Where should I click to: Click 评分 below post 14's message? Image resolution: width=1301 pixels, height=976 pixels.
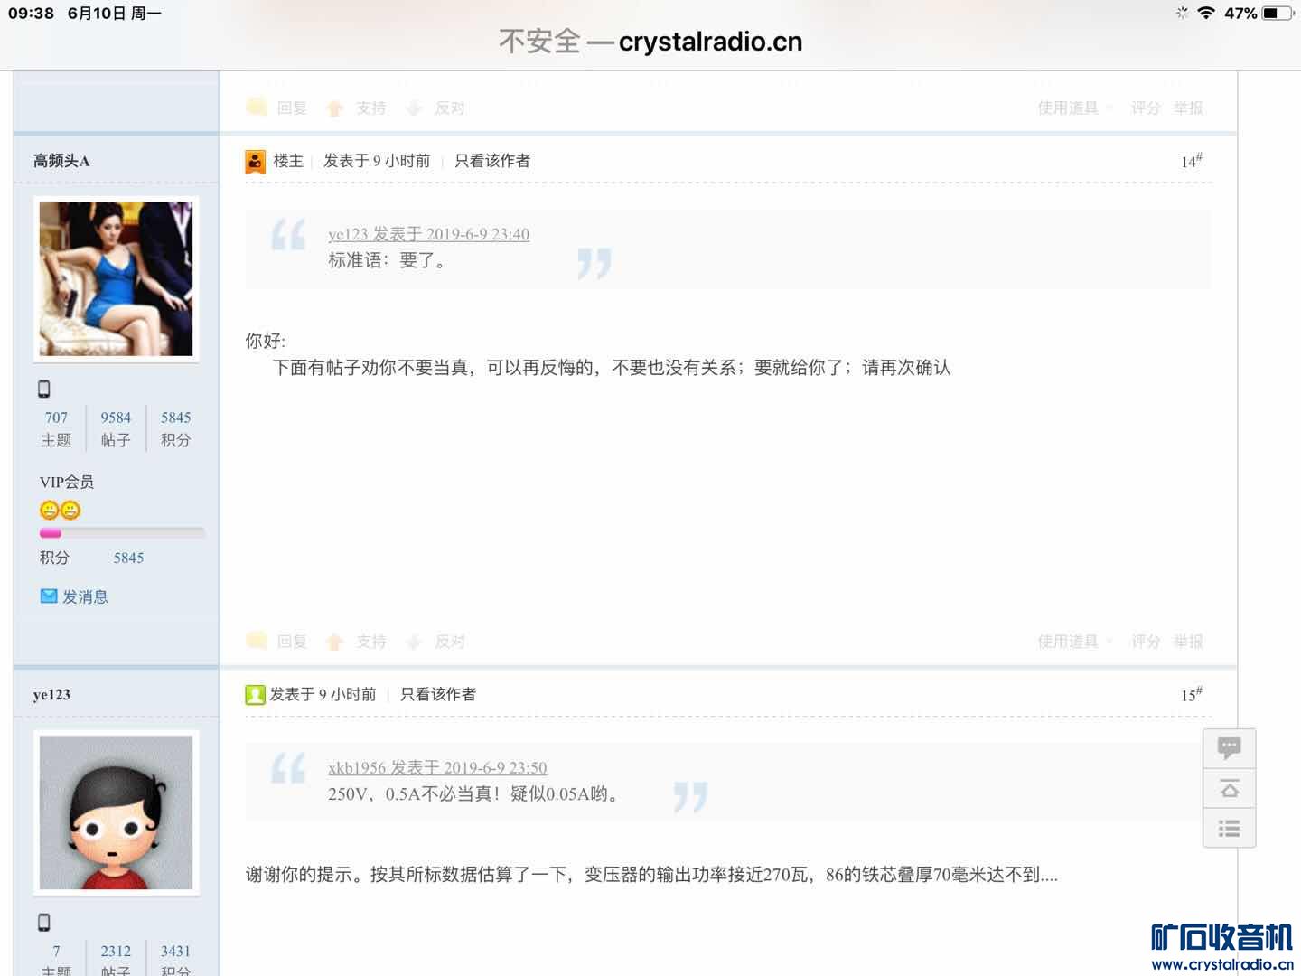pyautogui.click(x=1146, y=642)
